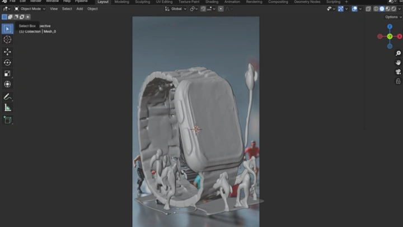The width and height of the screenshot is (403, 227).
Task: Click the hand pan-view icon
Action: point(398,63)
